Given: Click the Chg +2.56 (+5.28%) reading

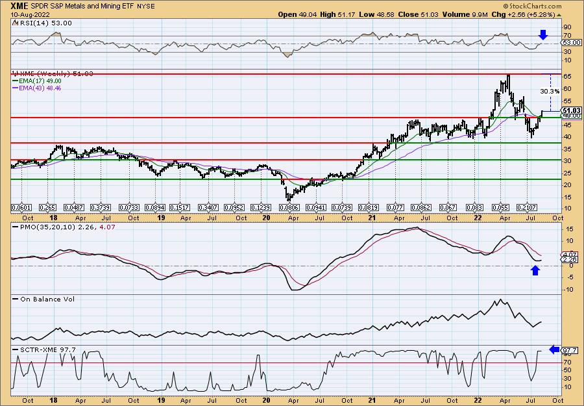Looking at the screenshot, I should coord(526,14).
